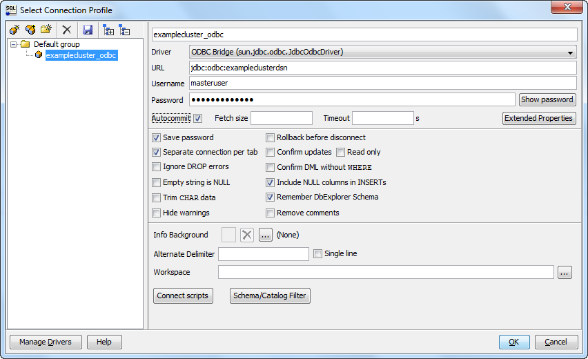Save profiles with the floppy disk icon
The height and width of the screenshot is (359, 588).
[88, 30]
